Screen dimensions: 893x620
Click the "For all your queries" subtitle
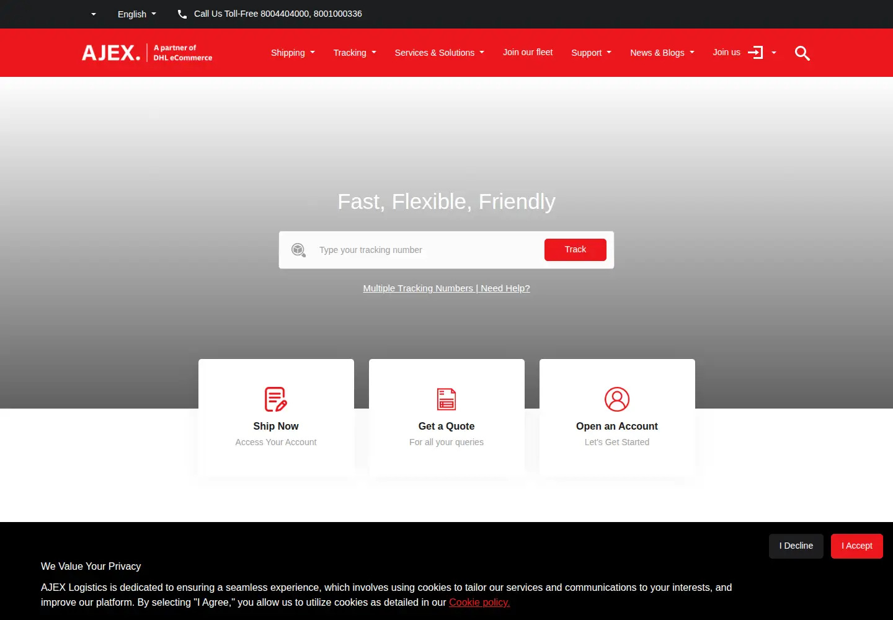coord(446,442)
